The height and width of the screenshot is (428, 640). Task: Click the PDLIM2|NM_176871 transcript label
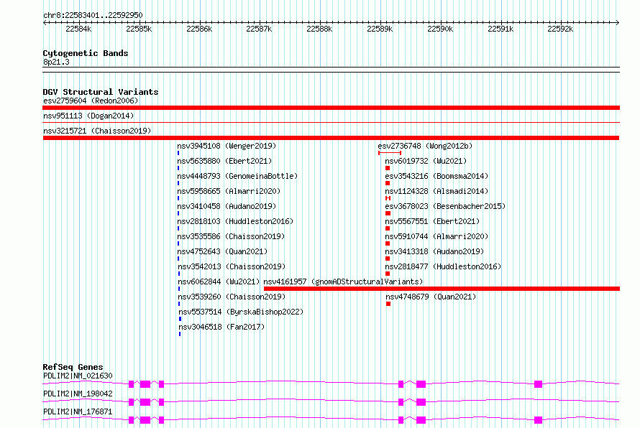point(78,411)
